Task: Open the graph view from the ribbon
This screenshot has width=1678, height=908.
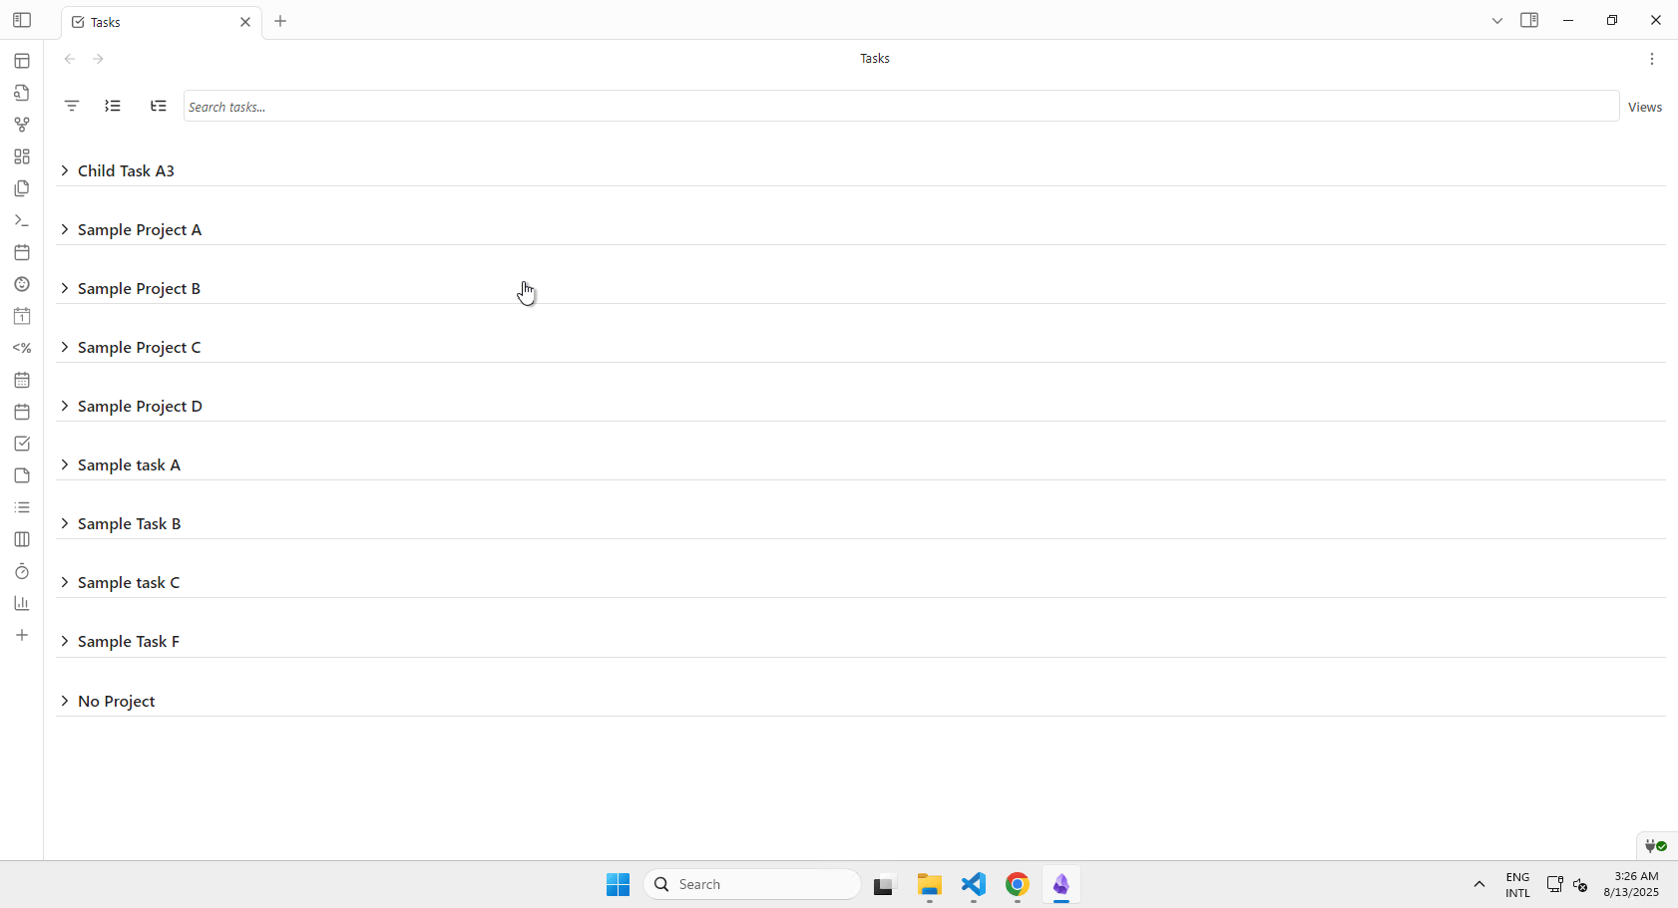Action: 22,125
